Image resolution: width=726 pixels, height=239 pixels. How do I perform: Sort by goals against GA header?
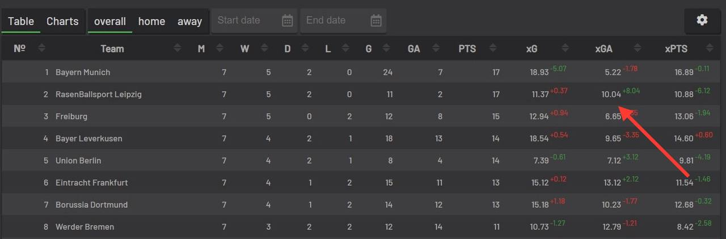coord(414,49)
